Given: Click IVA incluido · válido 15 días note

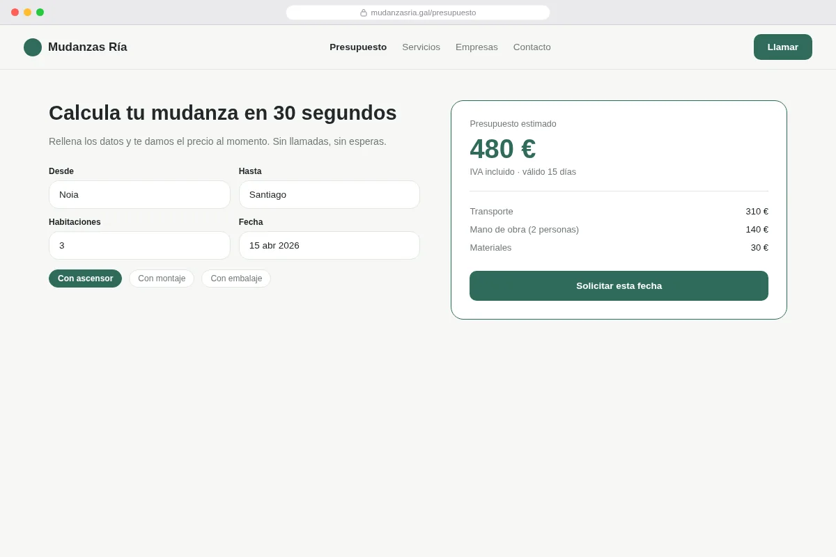Looking at the screenshot, I should 522,172.
